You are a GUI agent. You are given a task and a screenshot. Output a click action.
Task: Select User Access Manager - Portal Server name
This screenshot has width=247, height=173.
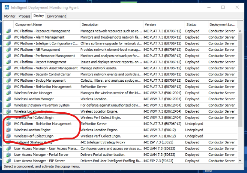[x=41, y=155]
